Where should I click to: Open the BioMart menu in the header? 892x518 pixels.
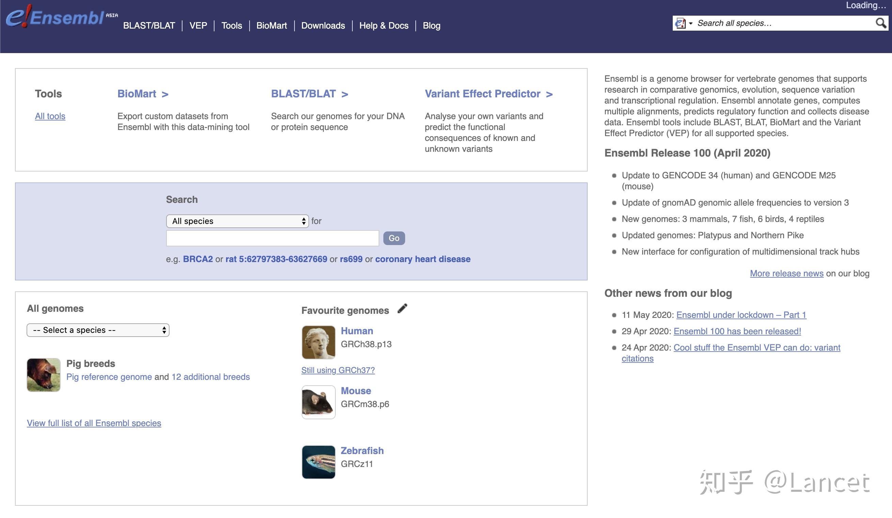point(271,26)
